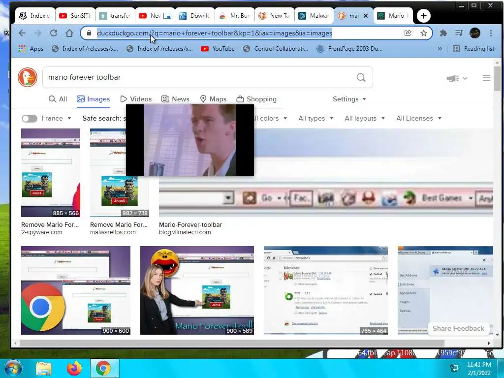Switch to the Videos results tab
This screenshot has width=504, height=378.
click(x=136, y=99)
